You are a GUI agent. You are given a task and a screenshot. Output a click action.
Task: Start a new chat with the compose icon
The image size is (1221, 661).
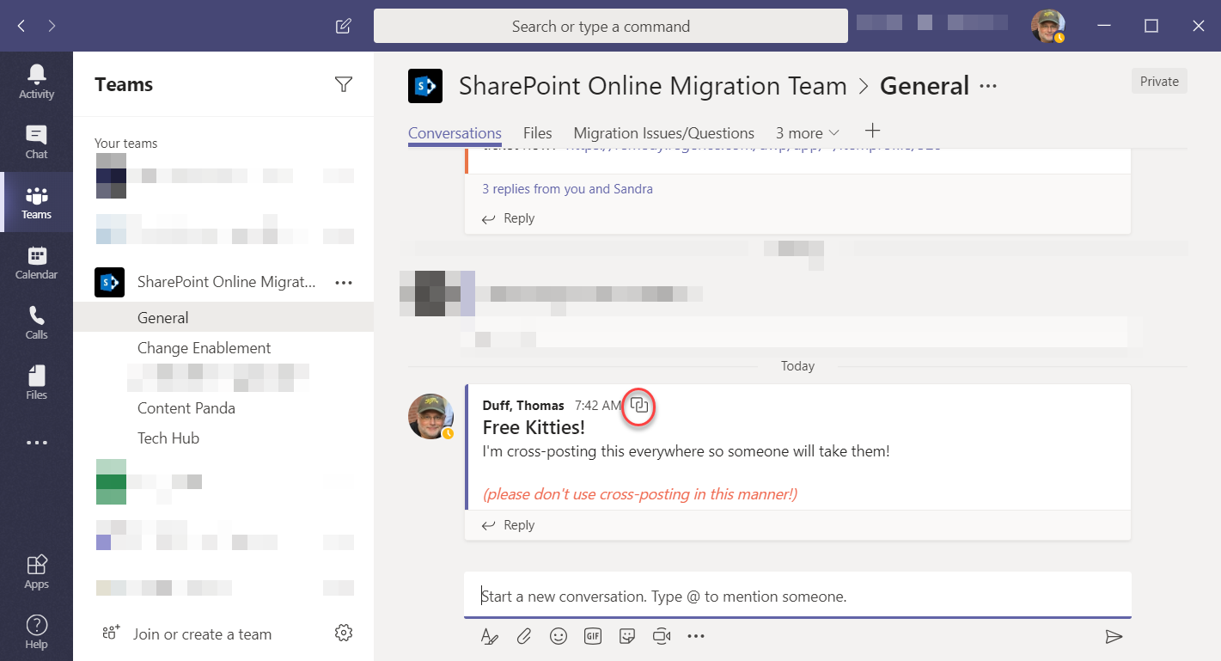point(343,26)
